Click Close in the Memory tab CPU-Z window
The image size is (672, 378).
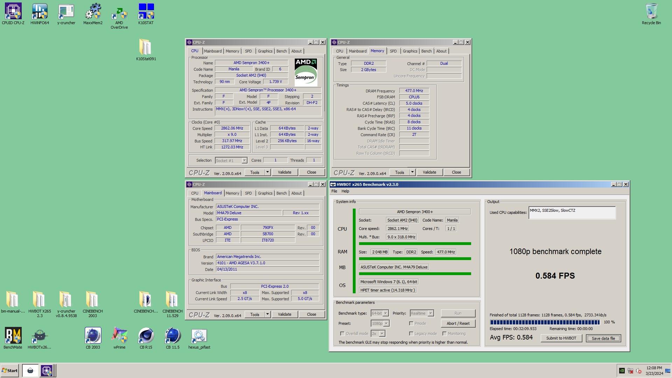[x=456, y=172]
